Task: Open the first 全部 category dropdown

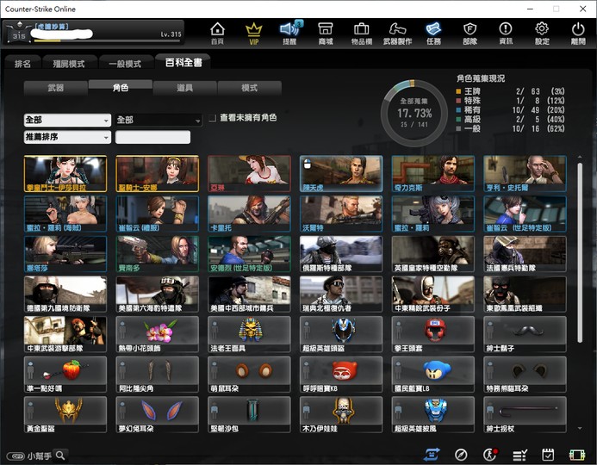Action: click(x=67, y=120)
